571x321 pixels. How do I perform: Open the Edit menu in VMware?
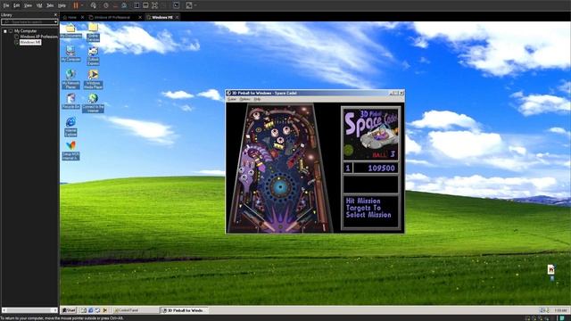click(17, 5)
